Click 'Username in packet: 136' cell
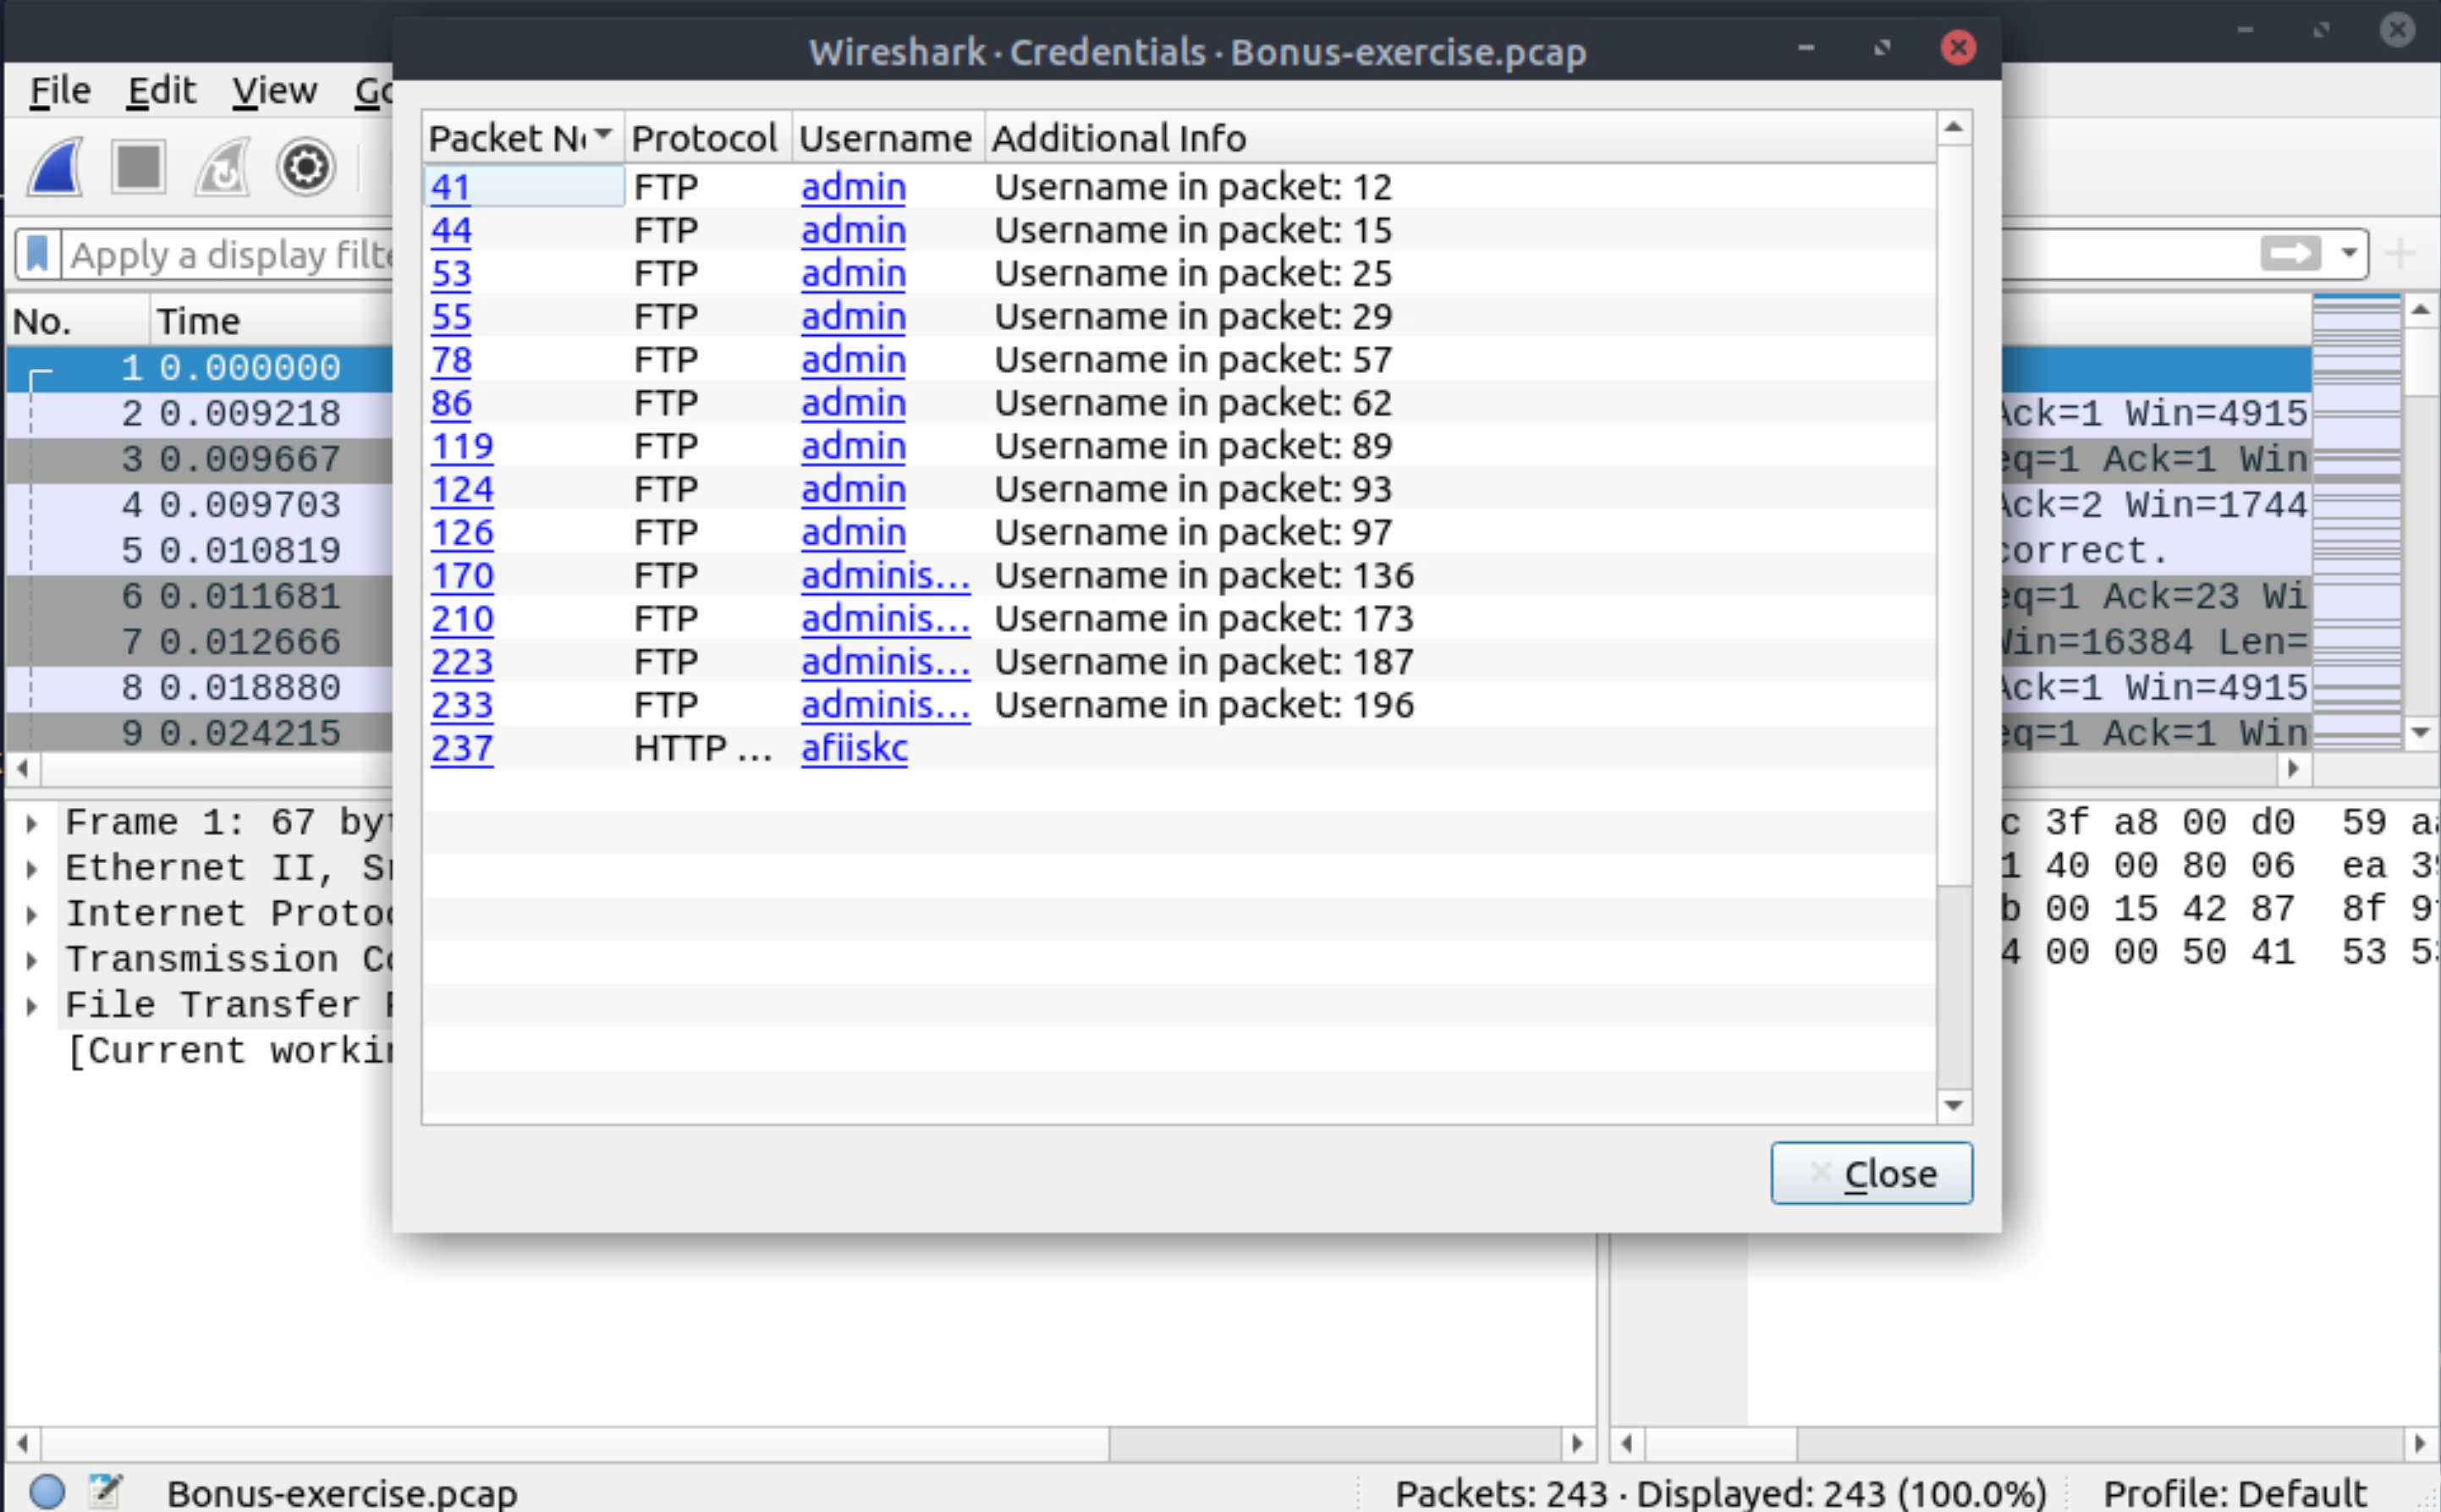Image resolution: width=2441 pixels, height=1512 pixels. coord(1204,575)
